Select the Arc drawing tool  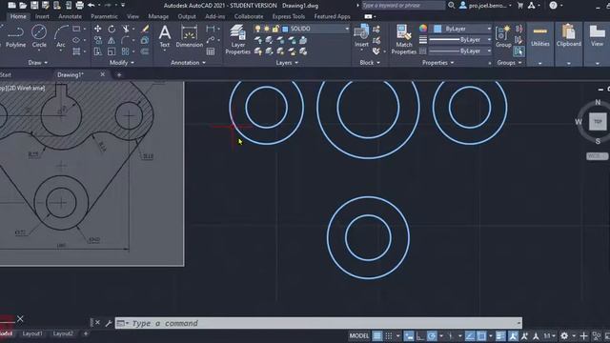(61, 36)
